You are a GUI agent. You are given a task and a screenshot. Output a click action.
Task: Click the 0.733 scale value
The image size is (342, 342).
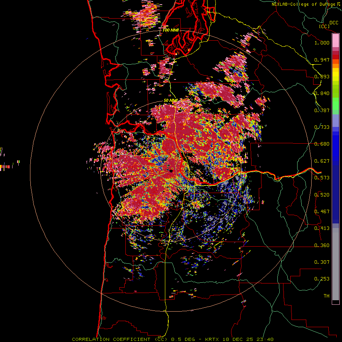pyautogui.click(x=322, y=127)
